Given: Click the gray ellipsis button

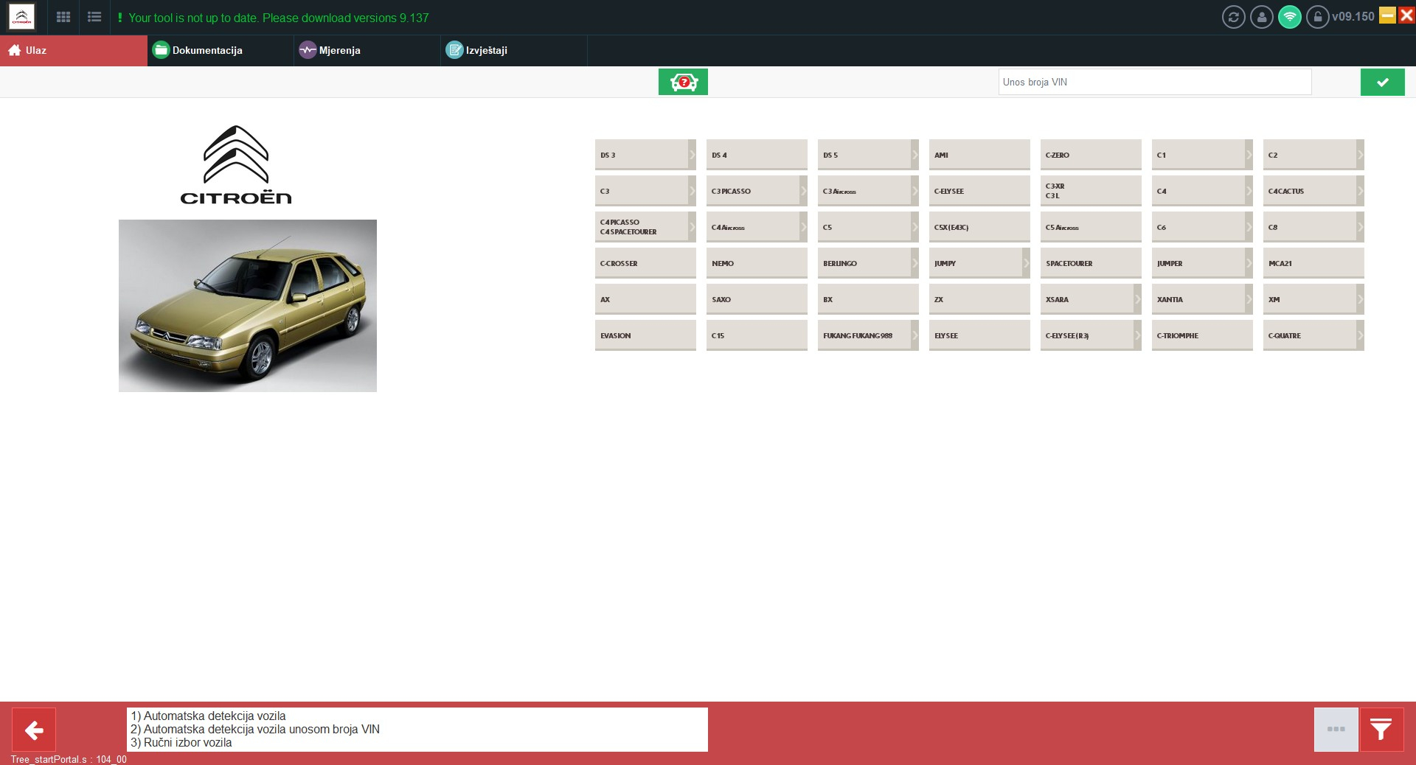Looking at the screenshot, I should pos(1336,730).
